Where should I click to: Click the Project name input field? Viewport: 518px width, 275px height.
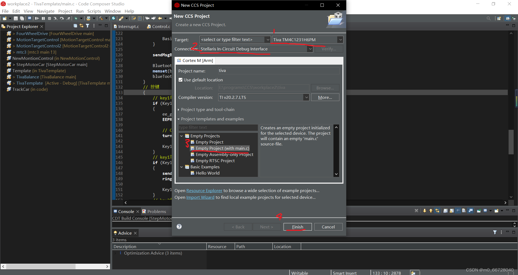(279, 71)
